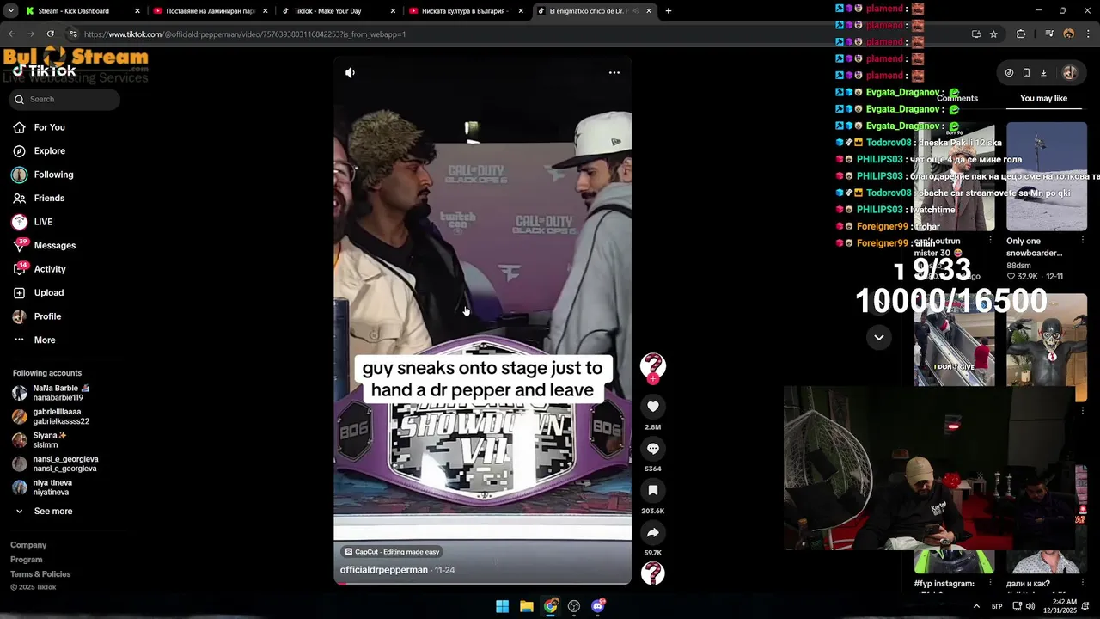The height and width of the screenshot is (619, 1100).
Task: Go to the next video with down arrow
Action: (878, 338)
